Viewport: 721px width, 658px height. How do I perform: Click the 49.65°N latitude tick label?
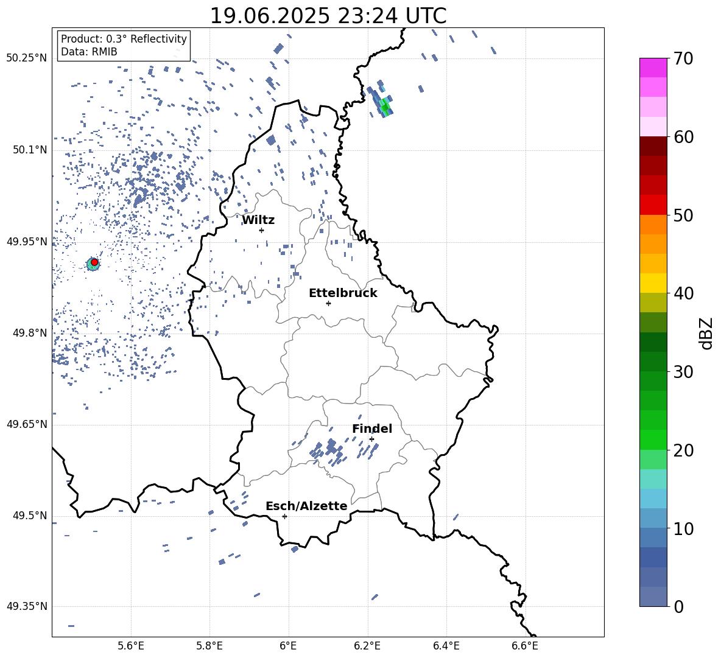click(x=26, y=424)
